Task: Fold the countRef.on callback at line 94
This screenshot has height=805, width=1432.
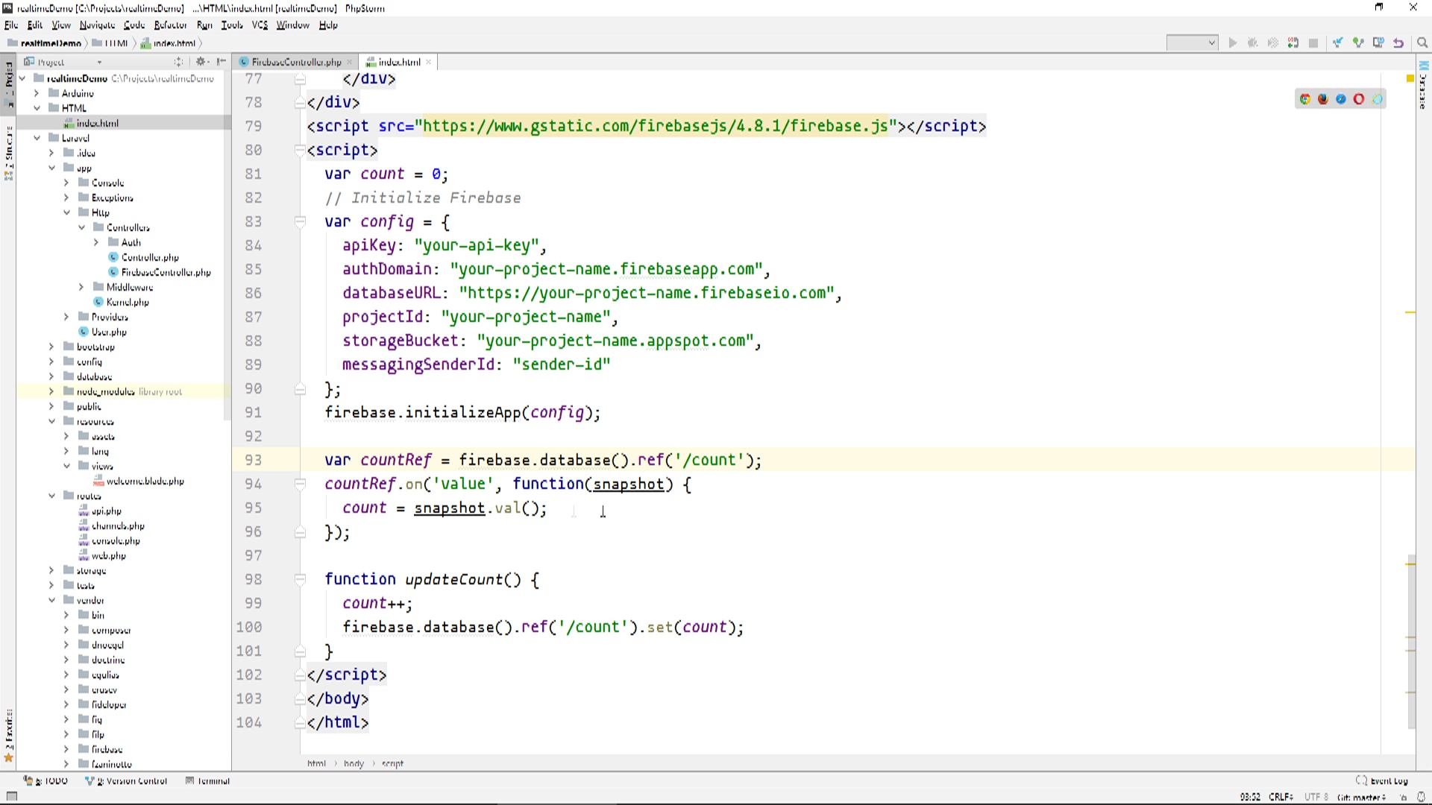Action: coord(300,484)
